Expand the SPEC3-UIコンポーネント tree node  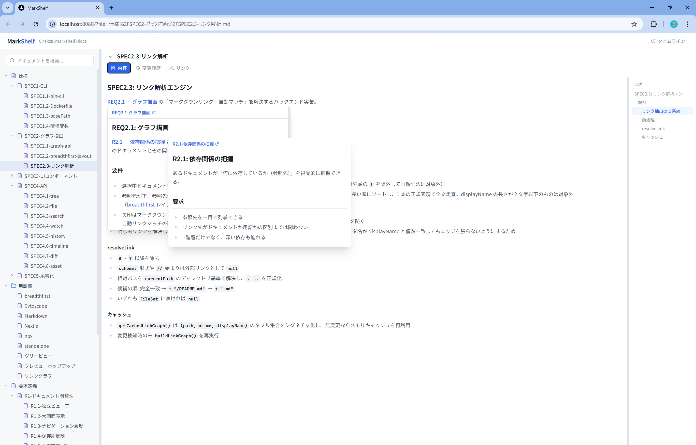pos(12,176)
